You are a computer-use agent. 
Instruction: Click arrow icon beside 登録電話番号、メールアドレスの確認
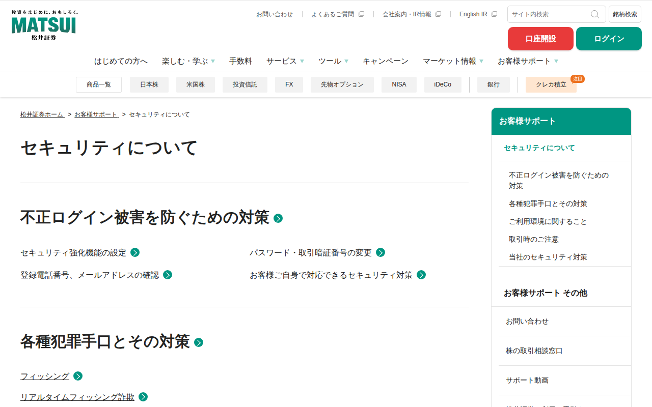[168, 275]
